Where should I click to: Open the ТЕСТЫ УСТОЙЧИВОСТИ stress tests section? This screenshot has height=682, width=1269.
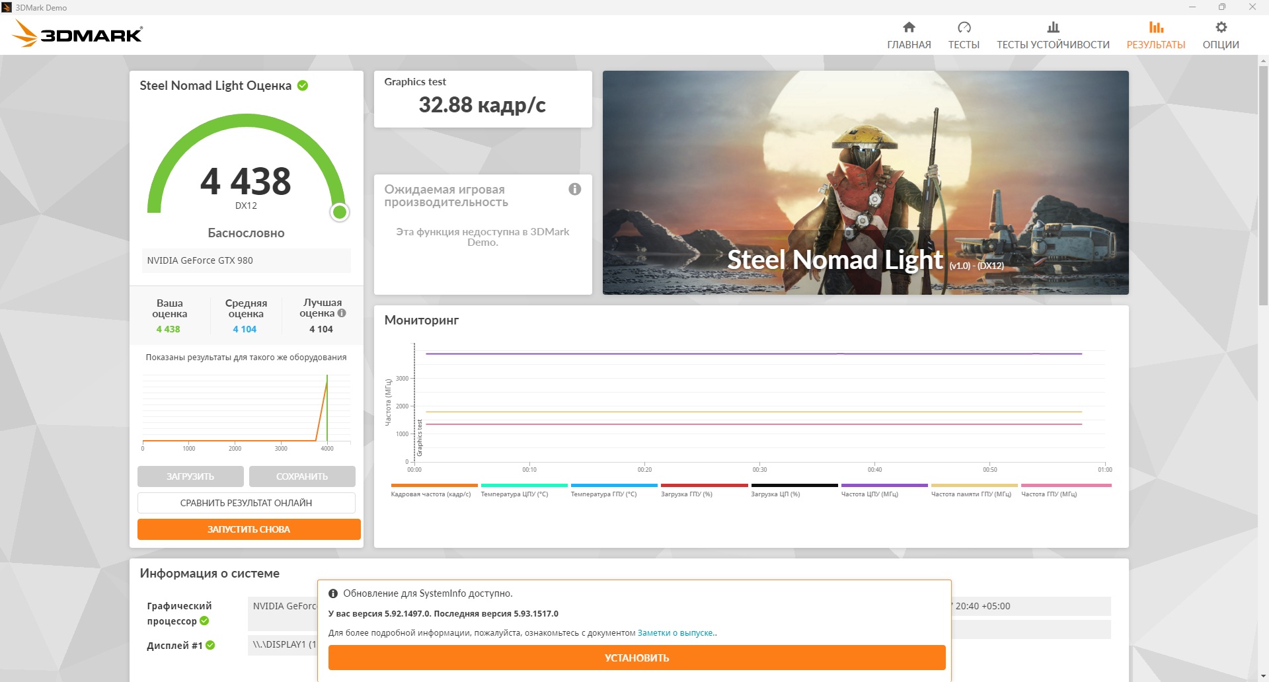pos(1053,36)
